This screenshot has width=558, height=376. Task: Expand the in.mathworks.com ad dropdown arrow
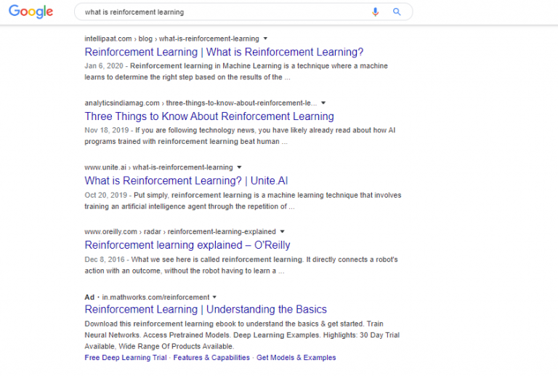[x=214, y=297]
